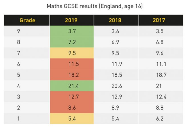This screenshot has height=128, width=186.
Task: Click the yellow 5.4 cell for grade 1
Action: (72, 118)
